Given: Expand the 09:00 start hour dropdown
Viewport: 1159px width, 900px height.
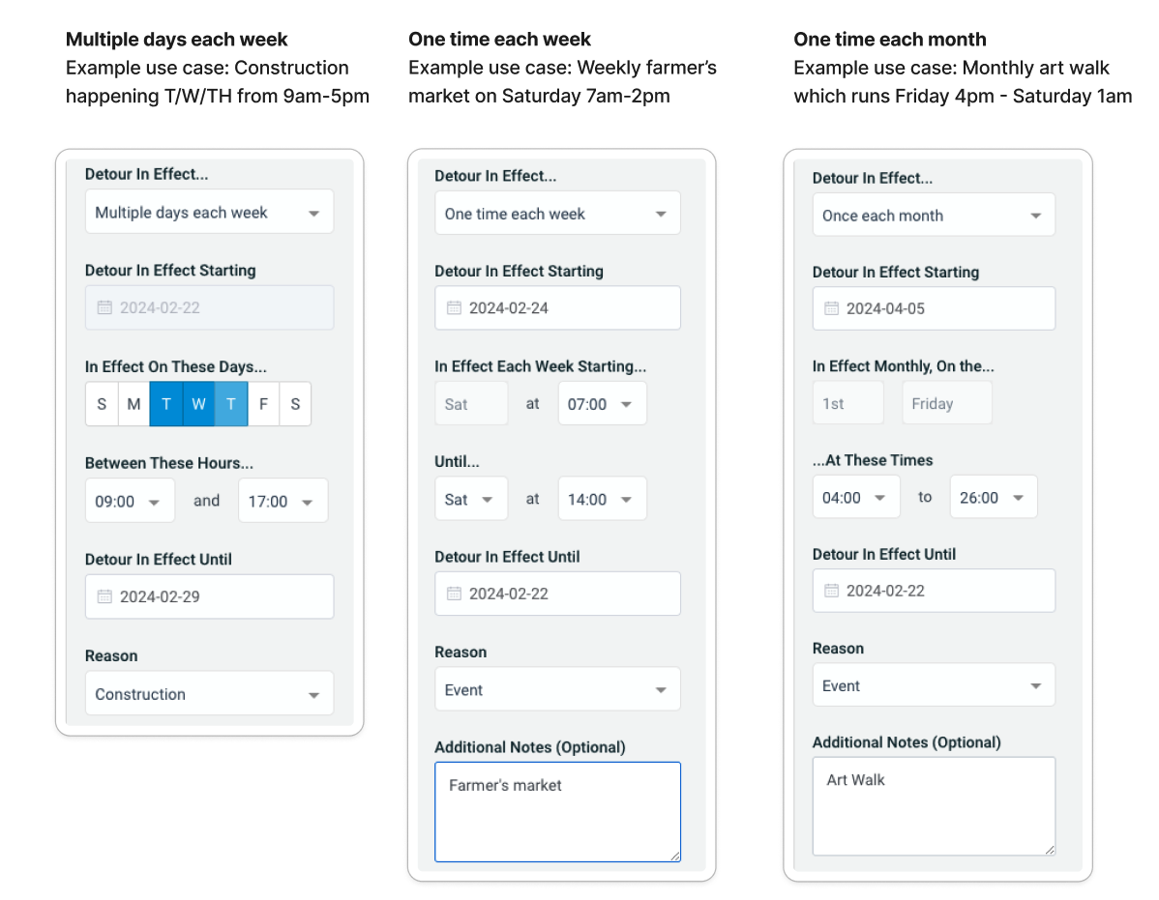Looking at the screenshot, I should [x=130, y=502].
